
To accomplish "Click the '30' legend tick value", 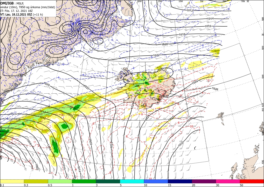I will pos(218,185).
